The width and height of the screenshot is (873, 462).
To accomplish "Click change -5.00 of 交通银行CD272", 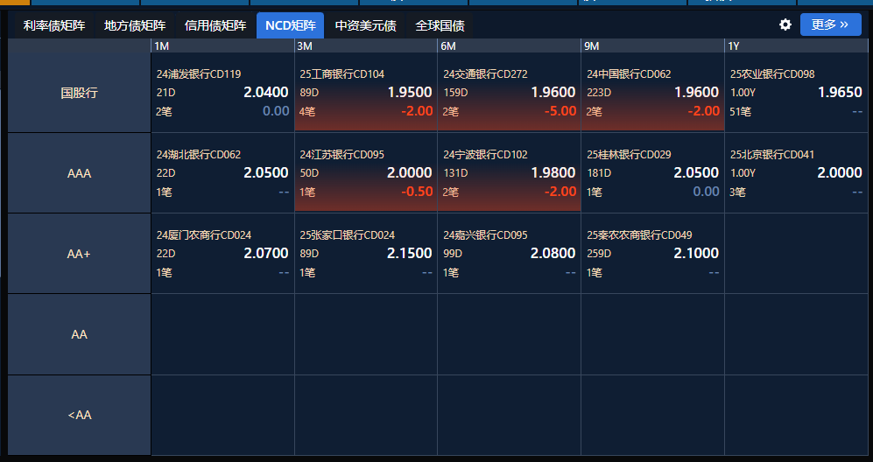I will (x=560, y=111).
